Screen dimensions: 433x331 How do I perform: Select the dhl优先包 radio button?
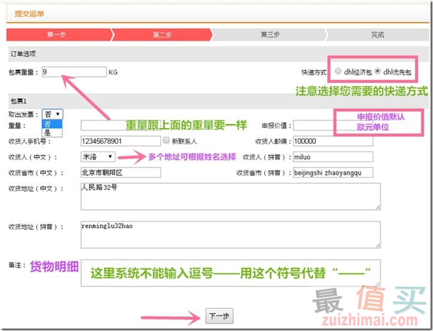coord(377,71)
